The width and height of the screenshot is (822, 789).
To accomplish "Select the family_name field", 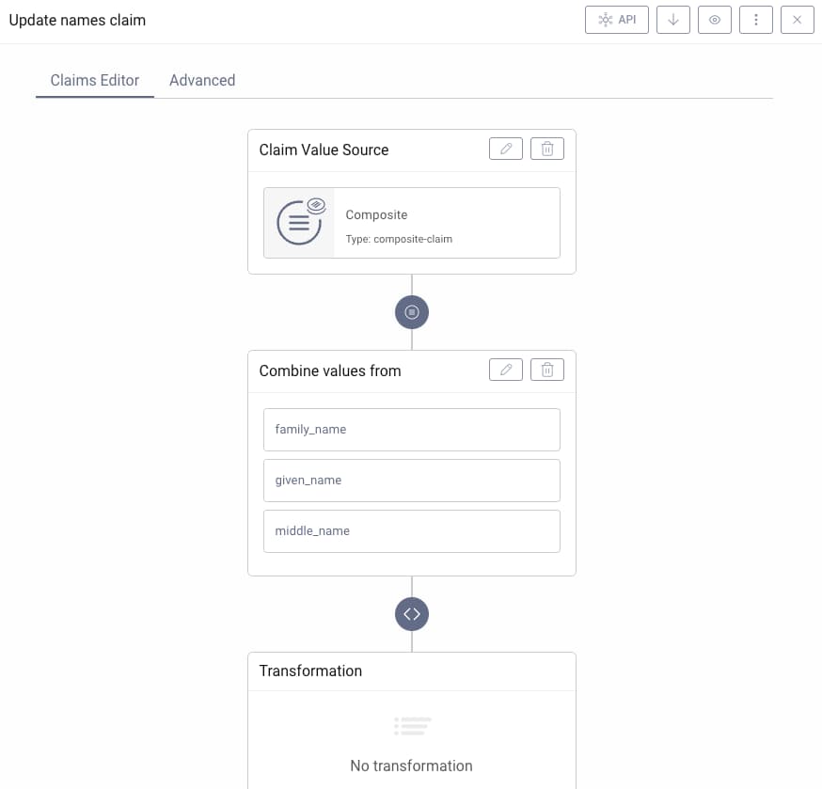I will (412, 430).
